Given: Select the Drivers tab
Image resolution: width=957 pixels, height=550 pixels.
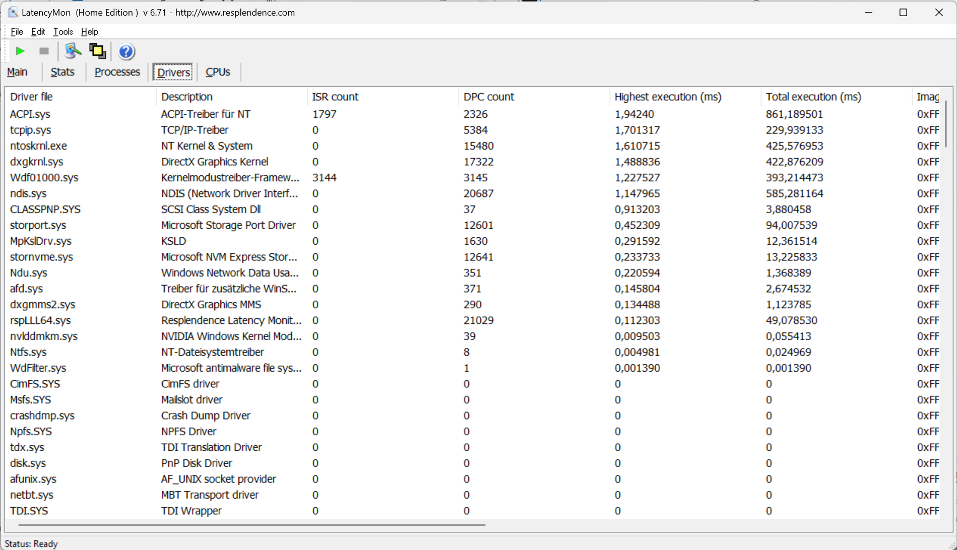Looking at the screenshot, I should (173, 72).
